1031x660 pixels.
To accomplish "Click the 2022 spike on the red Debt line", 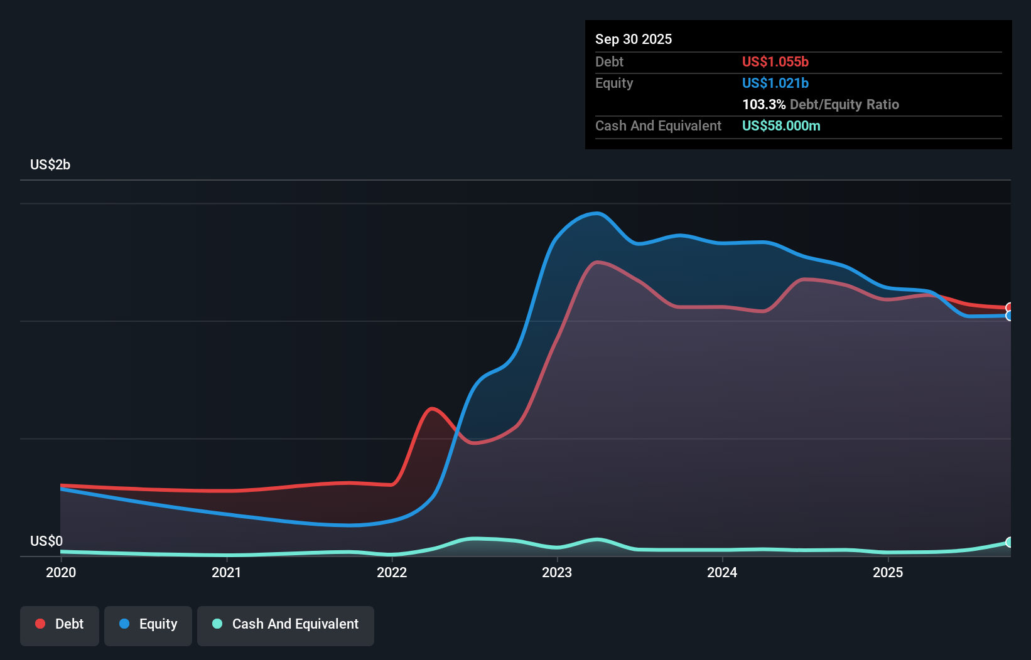I will [x=432, y=410].
